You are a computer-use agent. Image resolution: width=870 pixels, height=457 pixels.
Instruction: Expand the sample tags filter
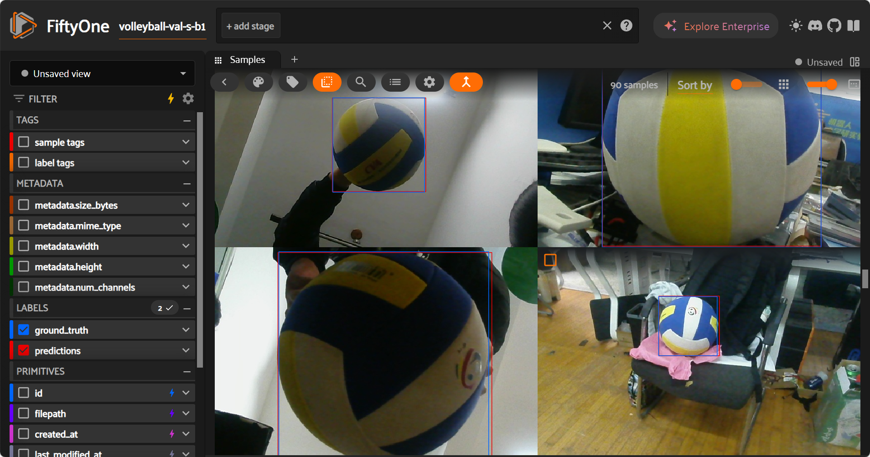point(186,142)
